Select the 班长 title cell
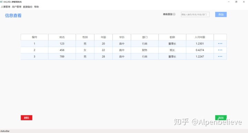248x133 pixels. (x=172, y=50)
